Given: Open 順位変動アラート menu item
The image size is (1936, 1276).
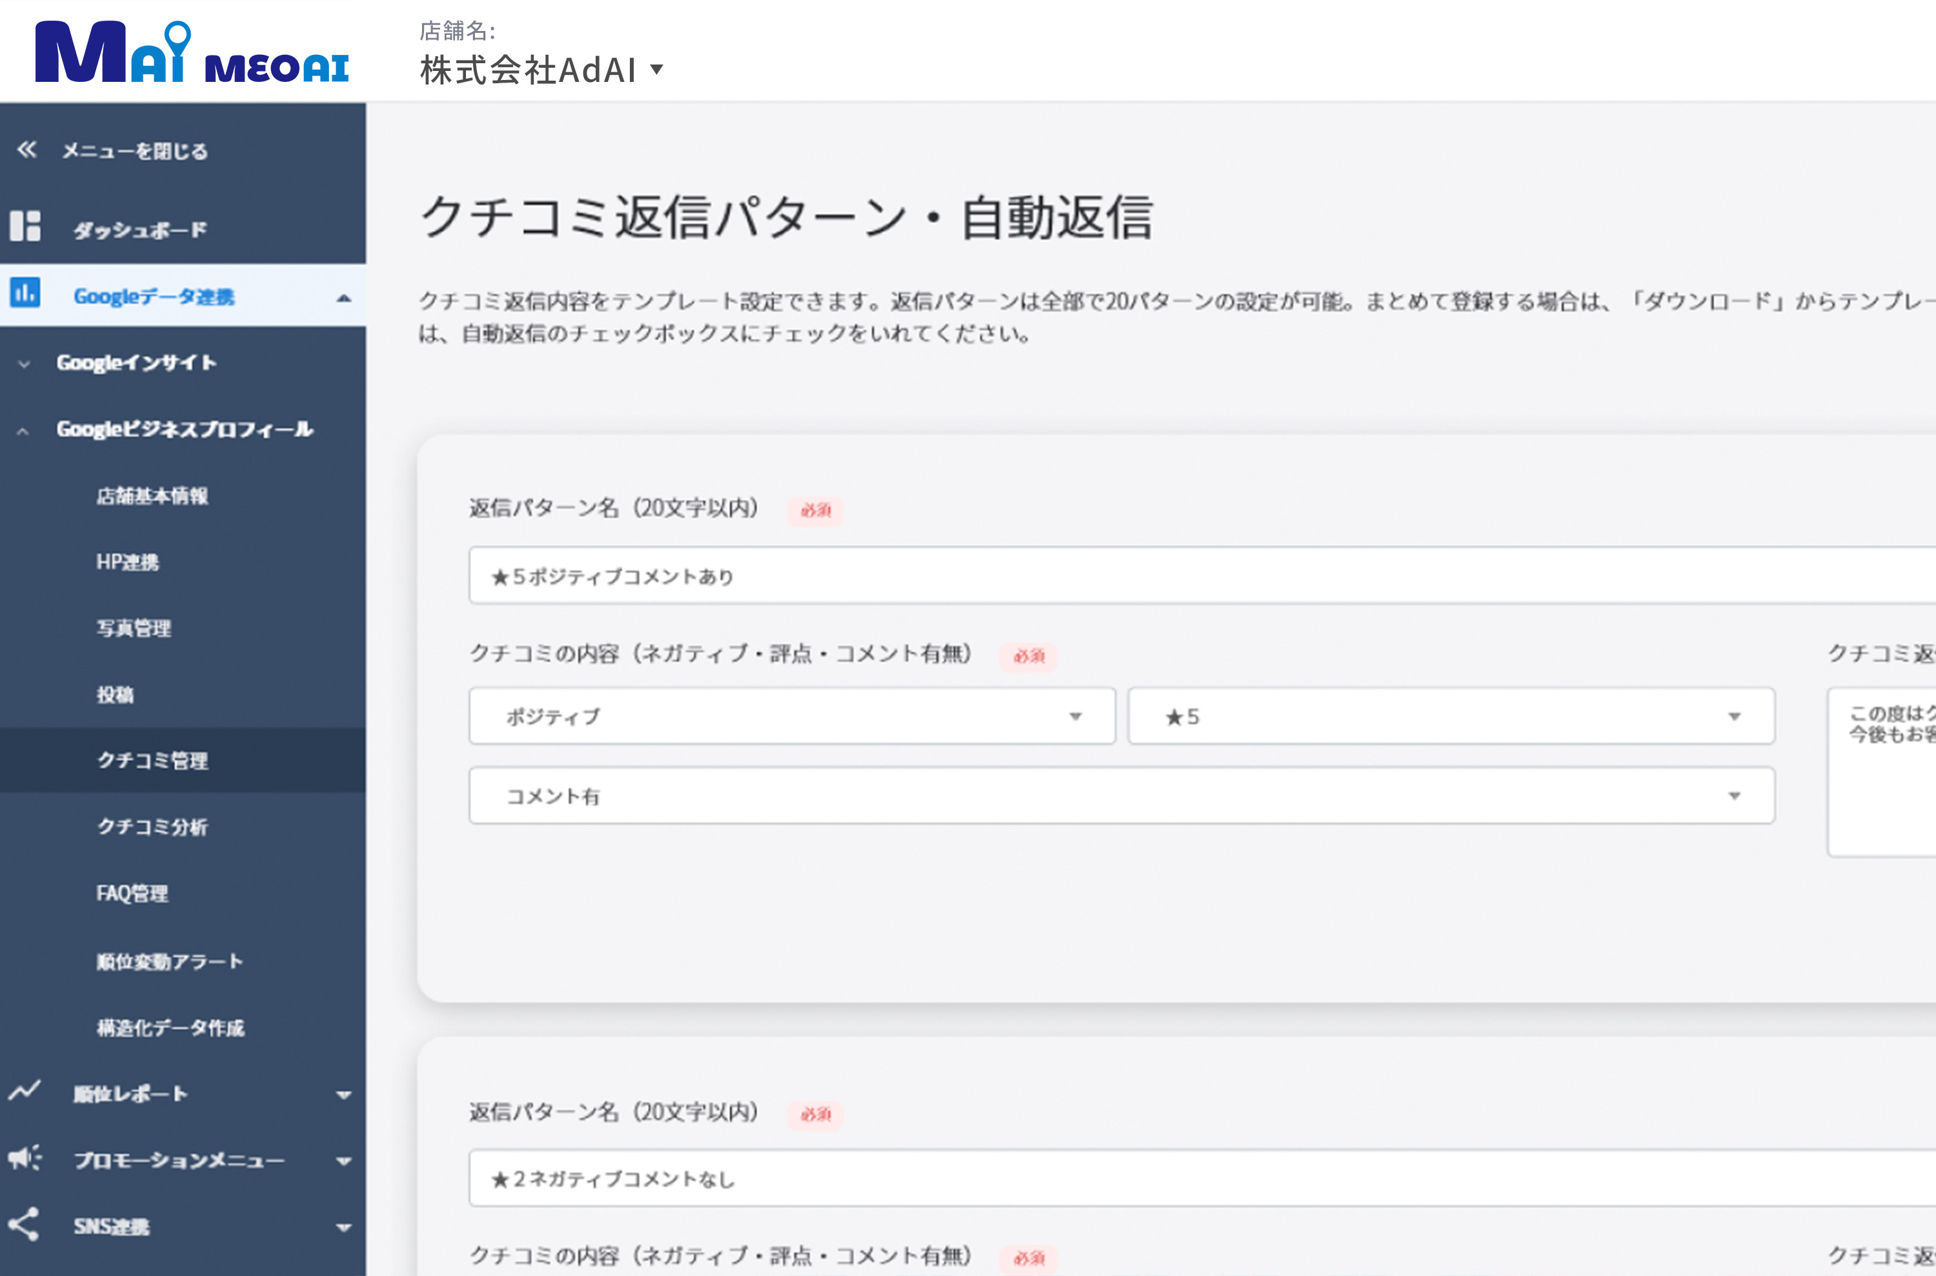Looking at the screenshot, I should [169, 961].
